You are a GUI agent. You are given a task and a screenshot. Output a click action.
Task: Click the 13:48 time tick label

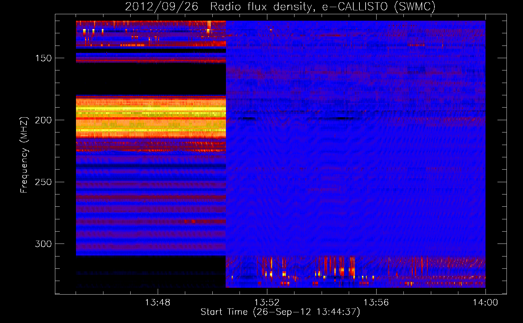click(x=157, y=303)
